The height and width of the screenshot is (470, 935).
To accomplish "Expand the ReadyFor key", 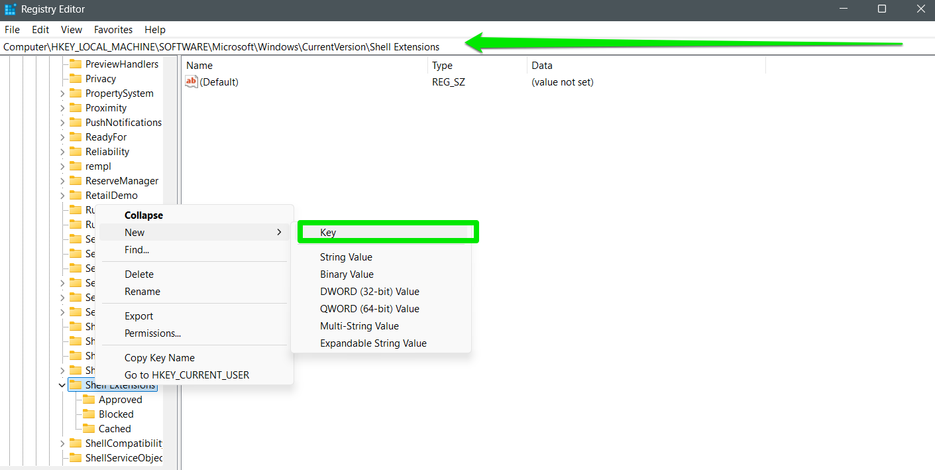I will click(x=62, y=137).
